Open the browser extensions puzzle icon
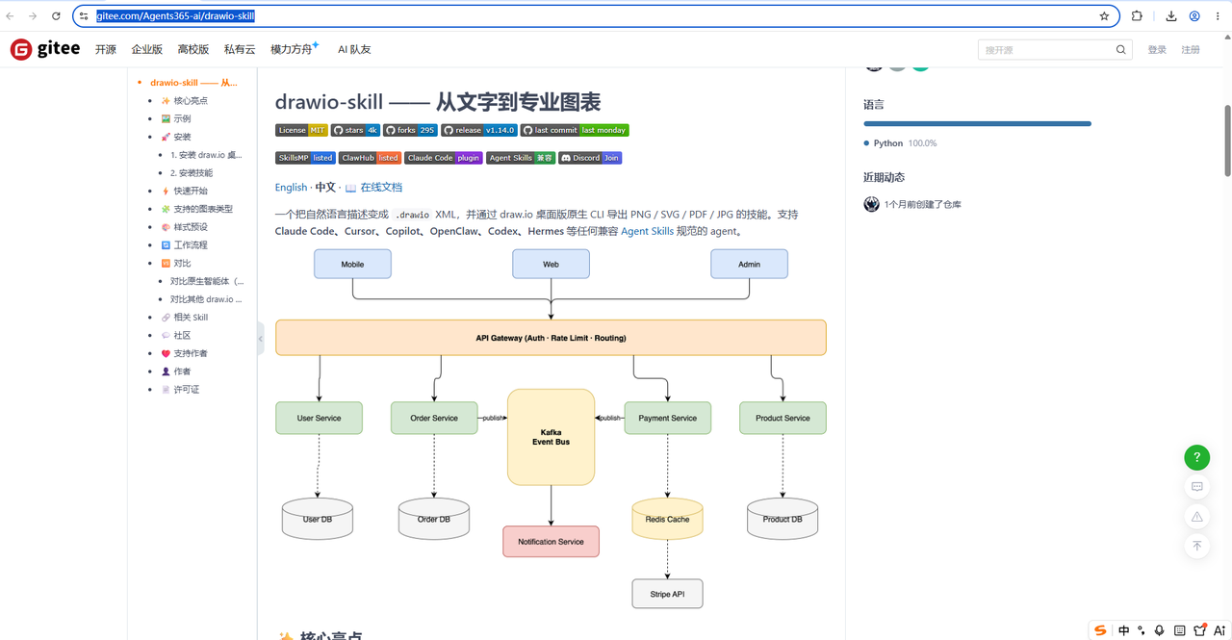 pos(1137,16)
